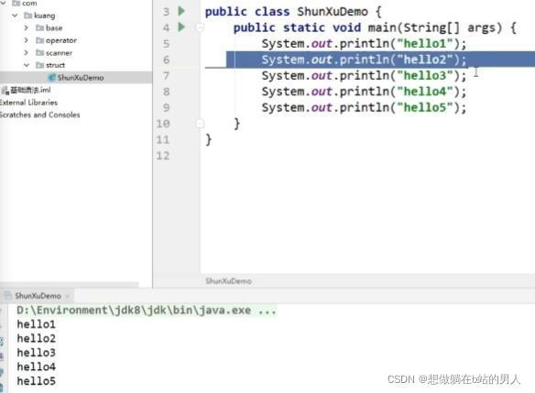Viewport: 535px width, 393px height.
Task: Click the main method declaration
Action: coord(375,27)
